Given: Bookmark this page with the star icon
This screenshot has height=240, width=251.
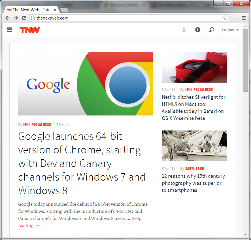Looking at the screenshot, I should coord(226,18).
